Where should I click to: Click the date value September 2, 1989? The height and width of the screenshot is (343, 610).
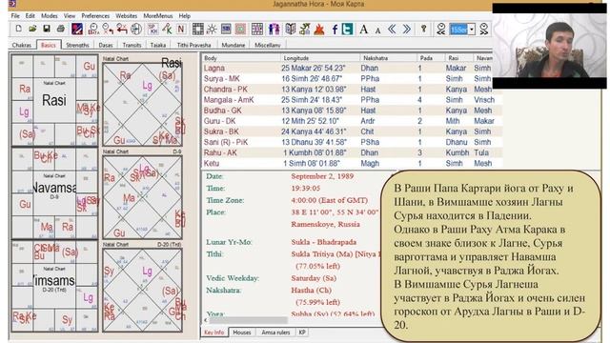(322, 176)
